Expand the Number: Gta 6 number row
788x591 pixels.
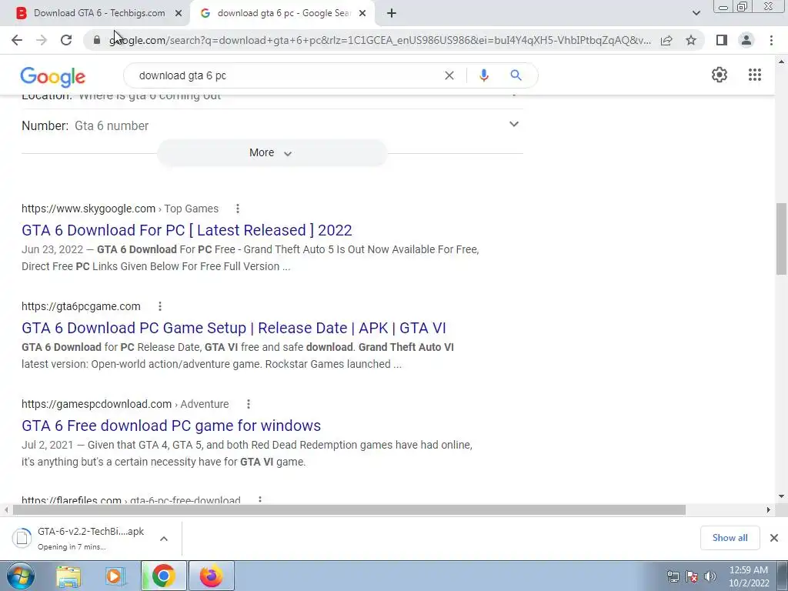coord(272,125)
